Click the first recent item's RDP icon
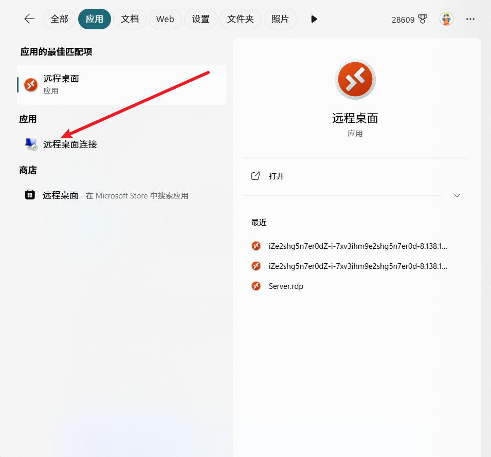This screenshot has height=457, width=491. (256, 246)
